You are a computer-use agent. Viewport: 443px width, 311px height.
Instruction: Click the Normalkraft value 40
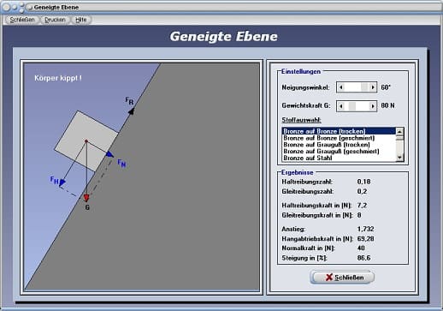click(361, 248)
